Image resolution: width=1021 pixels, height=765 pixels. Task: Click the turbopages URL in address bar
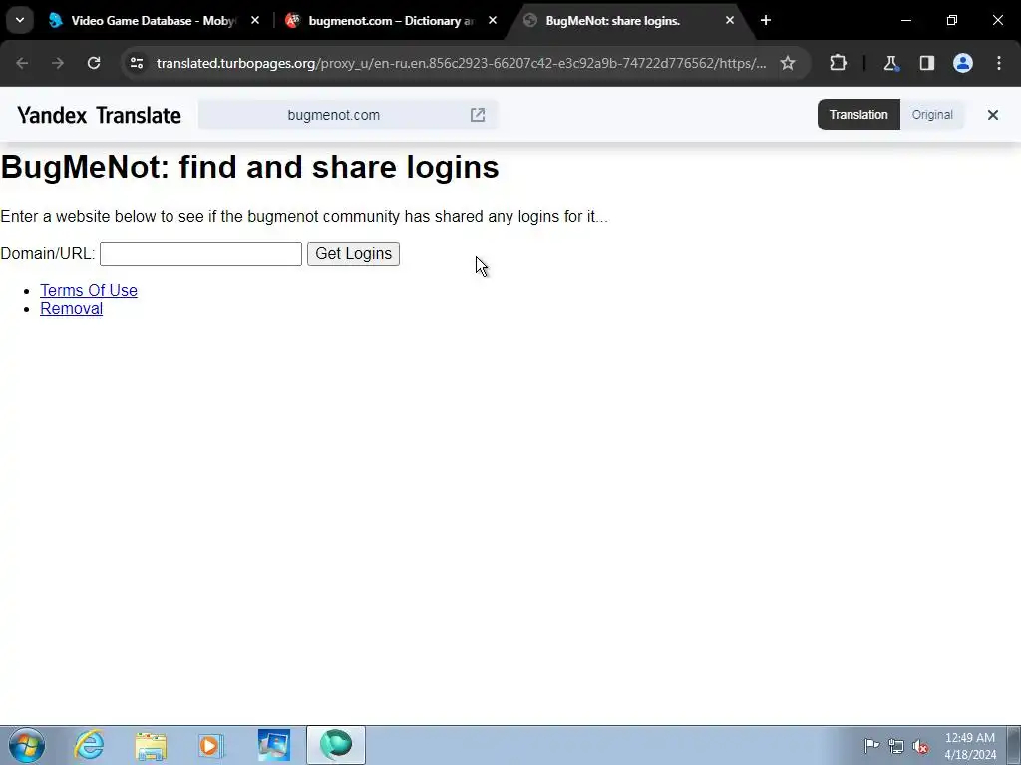pos(461,63)
